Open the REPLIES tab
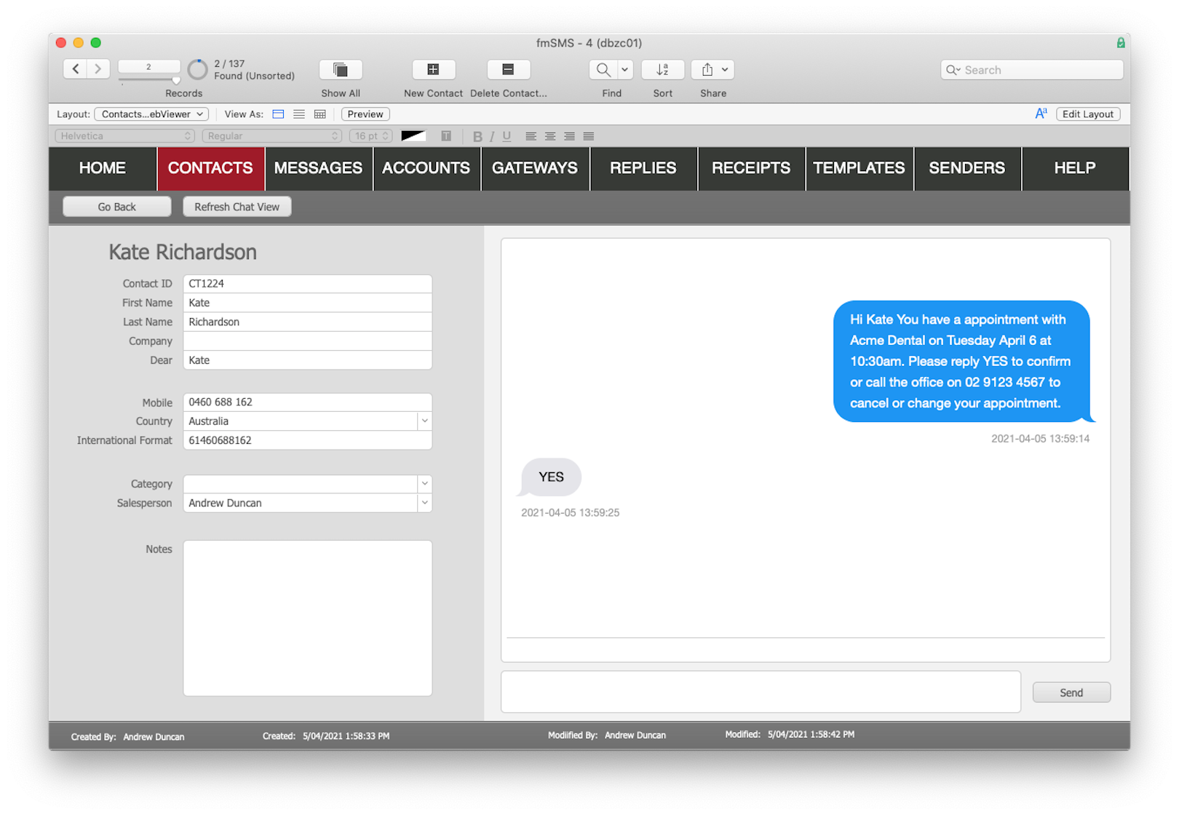 643,168
